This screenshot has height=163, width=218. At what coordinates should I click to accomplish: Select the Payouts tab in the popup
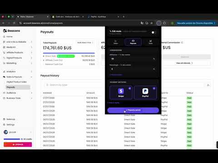tap(133, 42)
